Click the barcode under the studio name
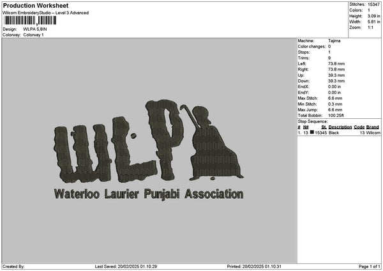Image resolution: width=383 pixels, height=271 pixels. pyautogui.click(x=30, y=20)
